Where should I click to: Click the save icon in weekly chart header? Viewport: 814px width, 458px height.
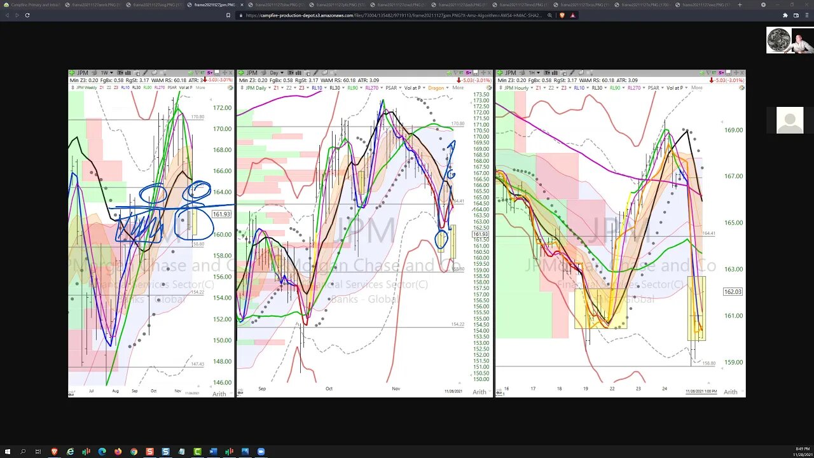216,73
